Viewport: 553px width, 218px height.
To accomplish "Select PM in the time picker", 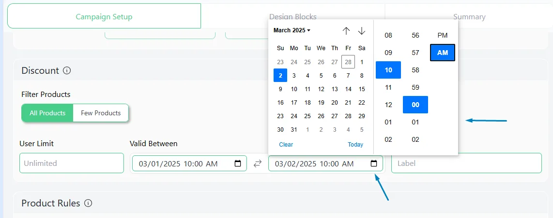I will tap(443, 35).
